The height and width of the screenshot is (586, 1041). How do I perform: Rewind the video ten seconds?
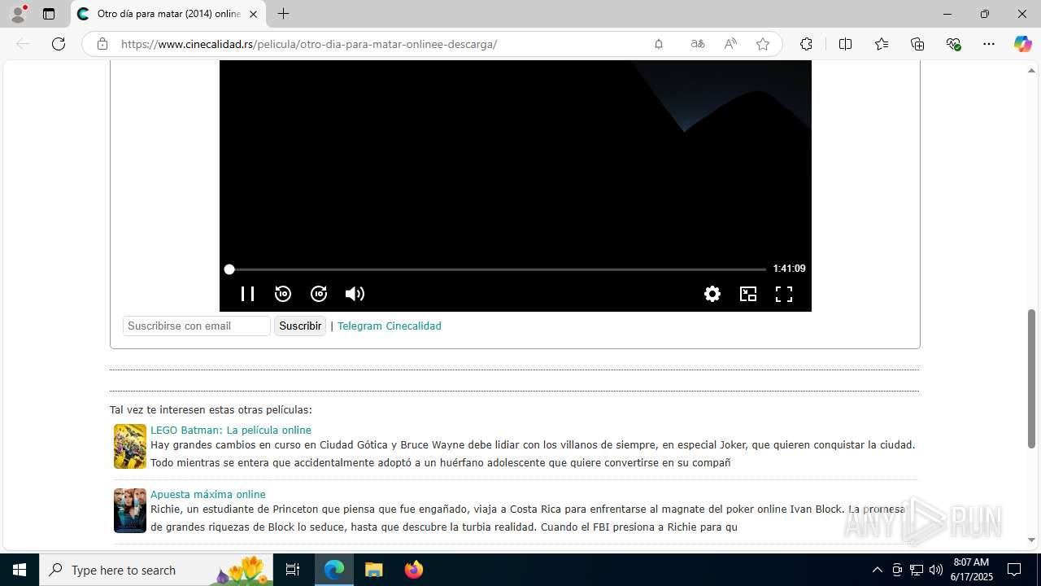click(x=283, y=294)
